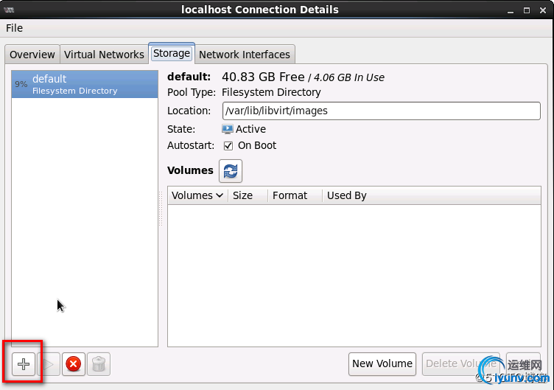Click the Active state monitor icon
This screenshot has height=390, width=554.
click(228, 129)
